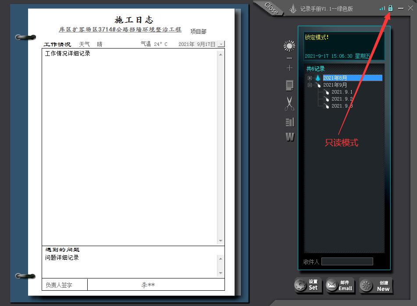Click problems box scrollbar up arrow
The height and width of the screenshot is (306, 417).
tap(221, 258)
